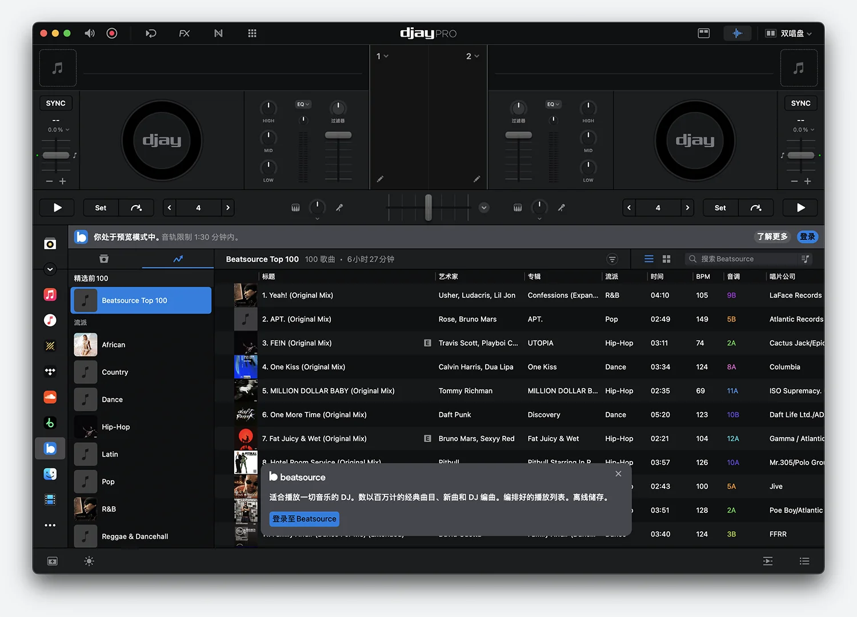
Task: Play the left deck
Action: 57,208
